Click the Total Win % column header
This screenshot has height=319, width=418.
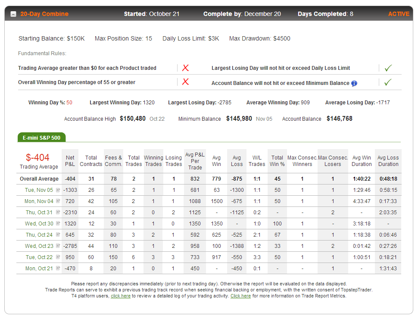pyautogui.click(x=277, y=161)
